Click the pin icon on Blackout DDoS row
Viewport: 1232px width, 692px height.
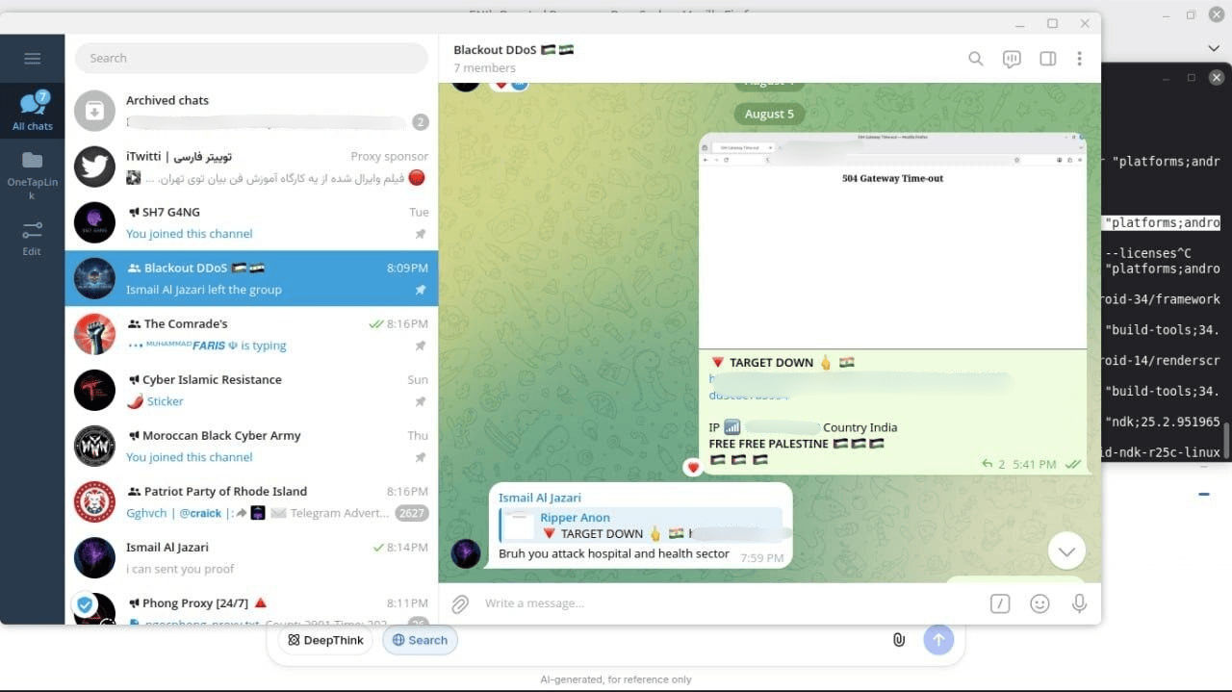coord(420,290)
